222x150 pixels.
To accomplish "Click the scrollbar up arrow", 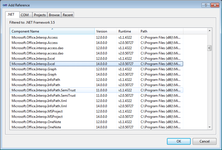I will coord(210,31).
